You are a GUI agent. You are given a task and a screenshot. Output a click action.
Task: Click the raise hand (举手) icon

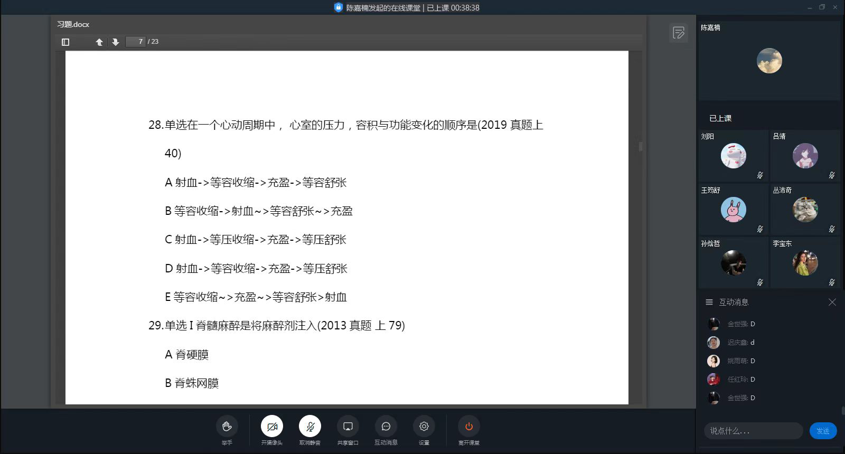pyautogui.click(x=227, y=427)
